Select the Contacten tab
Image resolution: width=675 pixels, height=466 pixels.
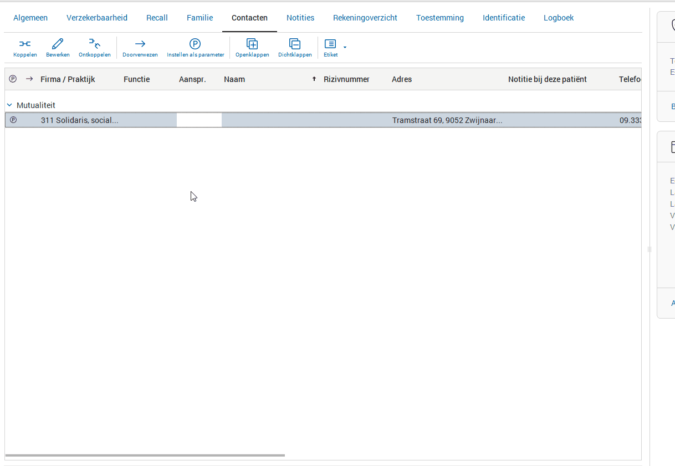click(249, 18)
